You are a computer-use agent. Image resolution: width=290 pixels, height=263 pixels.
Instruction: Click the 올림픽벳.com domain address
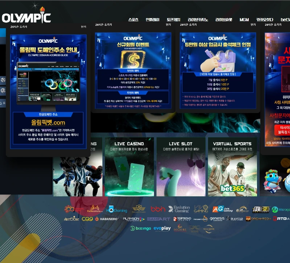(48, 122)
